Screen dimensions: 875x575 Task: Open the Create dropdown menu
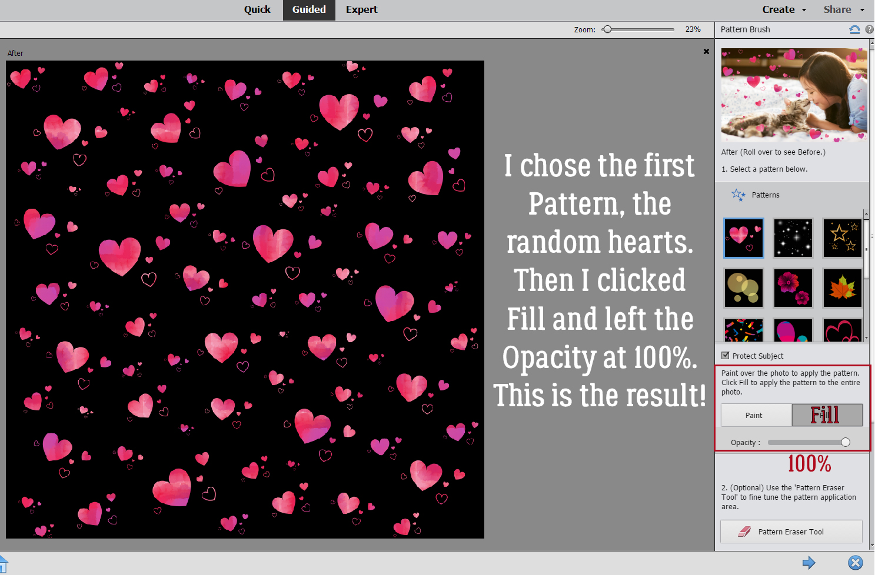pyautogui.click(x=784, y=9)
